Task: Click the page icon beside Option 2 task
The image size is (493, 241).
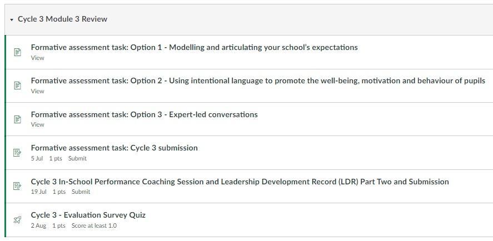Action: [17, 86]
